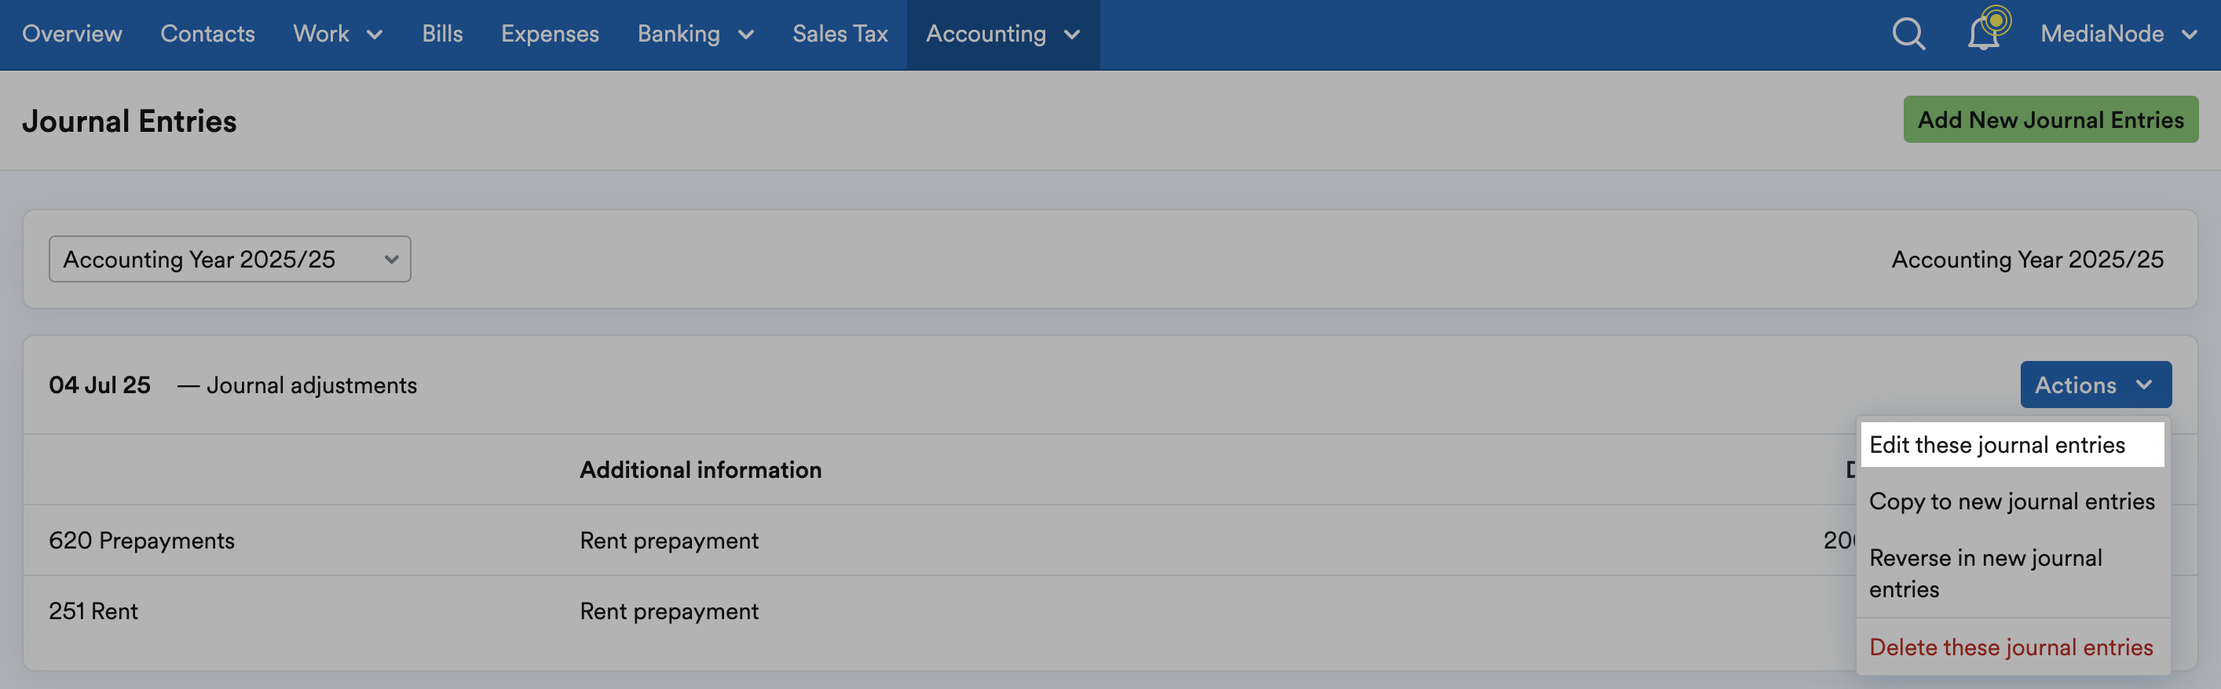
Task: Click Delete these journal entries
Action: [x=2011, y=647]
